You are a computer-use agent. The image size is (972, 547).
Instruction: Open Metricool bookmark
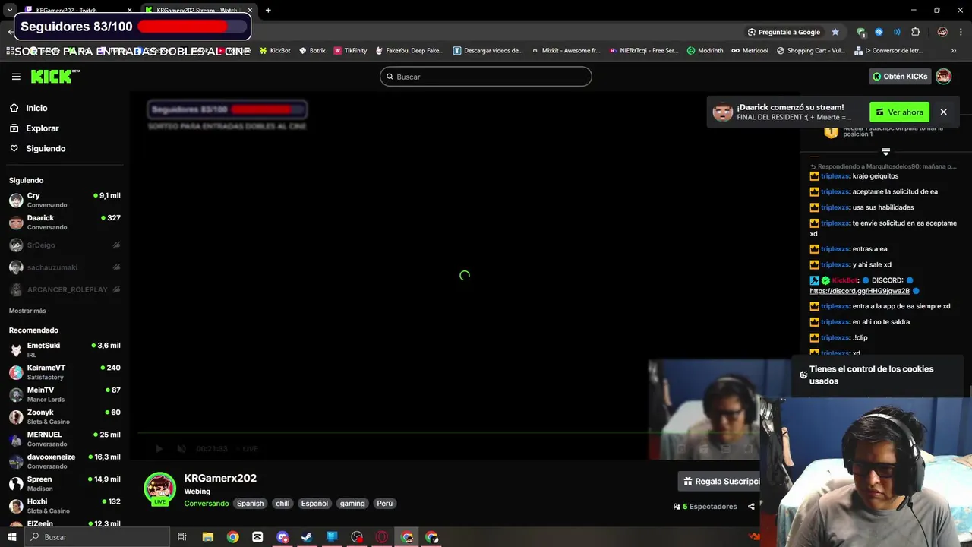point(750,50)
